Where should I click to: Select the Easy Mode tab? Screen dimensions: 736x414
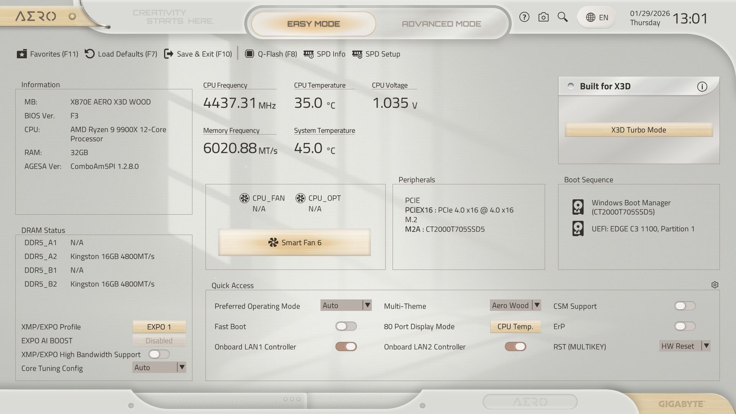click(314, 24)
